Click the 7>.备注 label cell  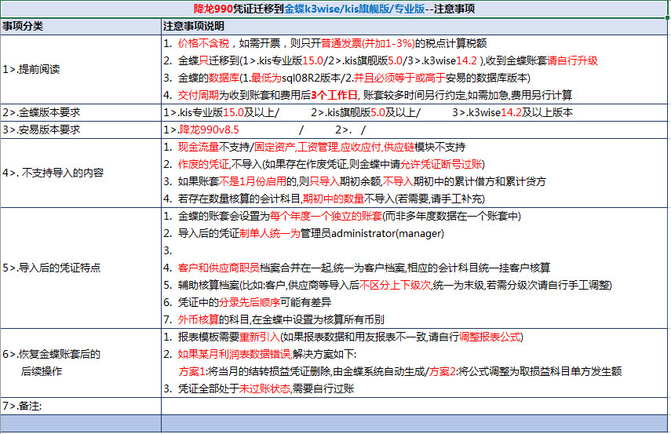81,406
